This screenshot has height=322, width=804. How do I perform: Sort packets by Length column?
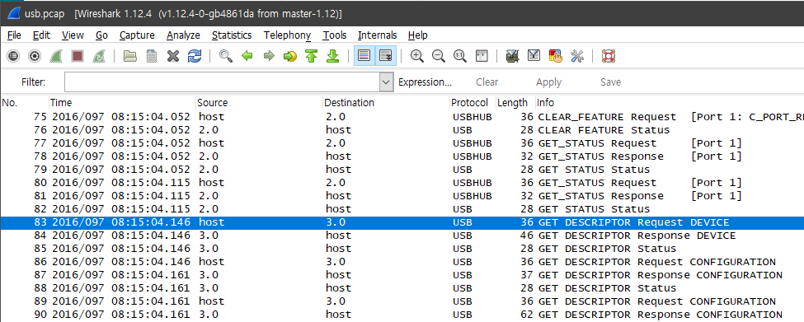coord(515,102)
